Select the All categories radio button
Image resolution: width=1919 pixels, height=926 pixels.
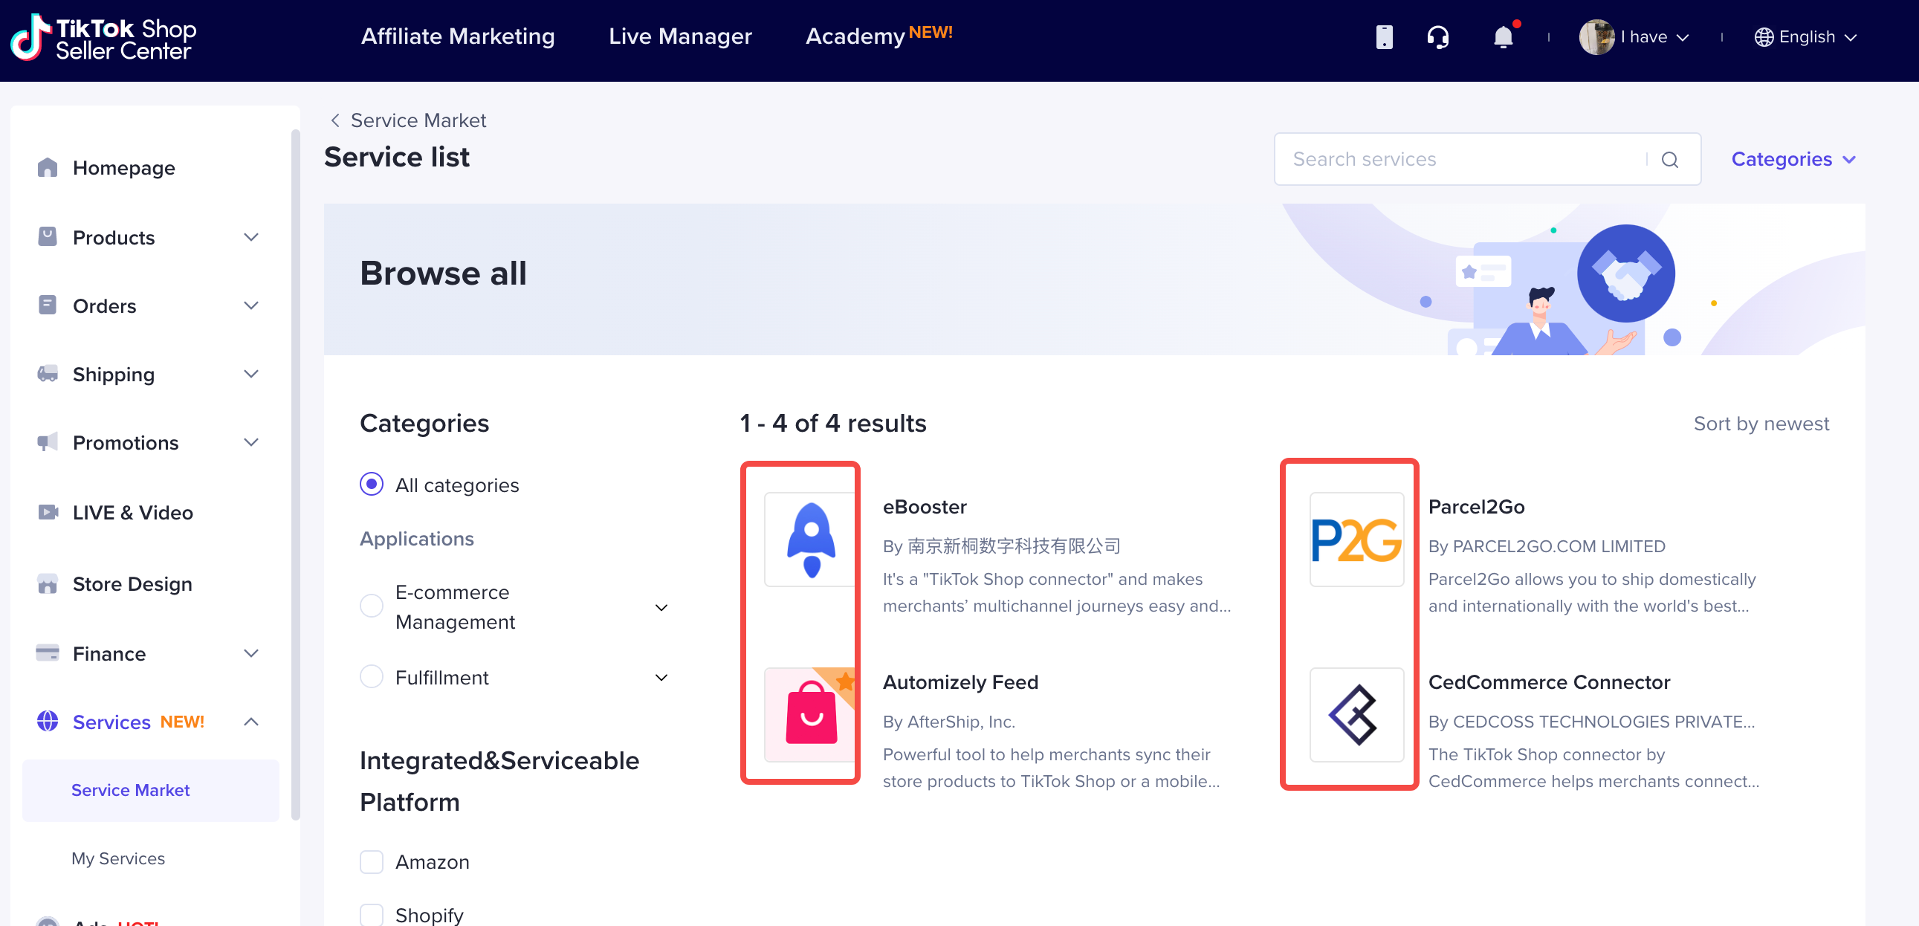tap(371, 485)
